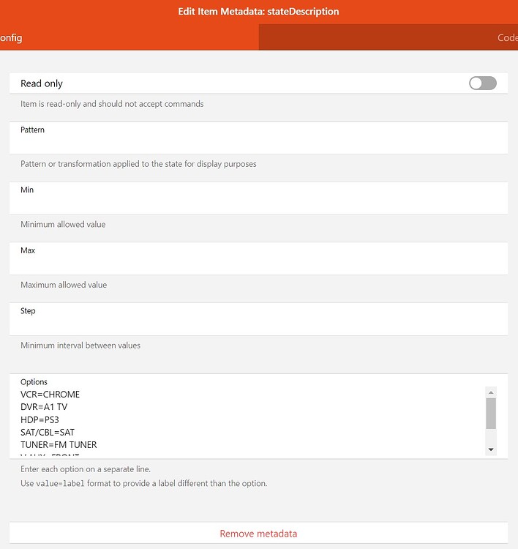The image size is (518, 549).
Task: Click the Options field label
Action: 34,382
